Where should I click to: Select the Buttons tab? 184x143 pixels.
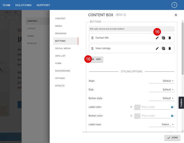click(66, 41)
